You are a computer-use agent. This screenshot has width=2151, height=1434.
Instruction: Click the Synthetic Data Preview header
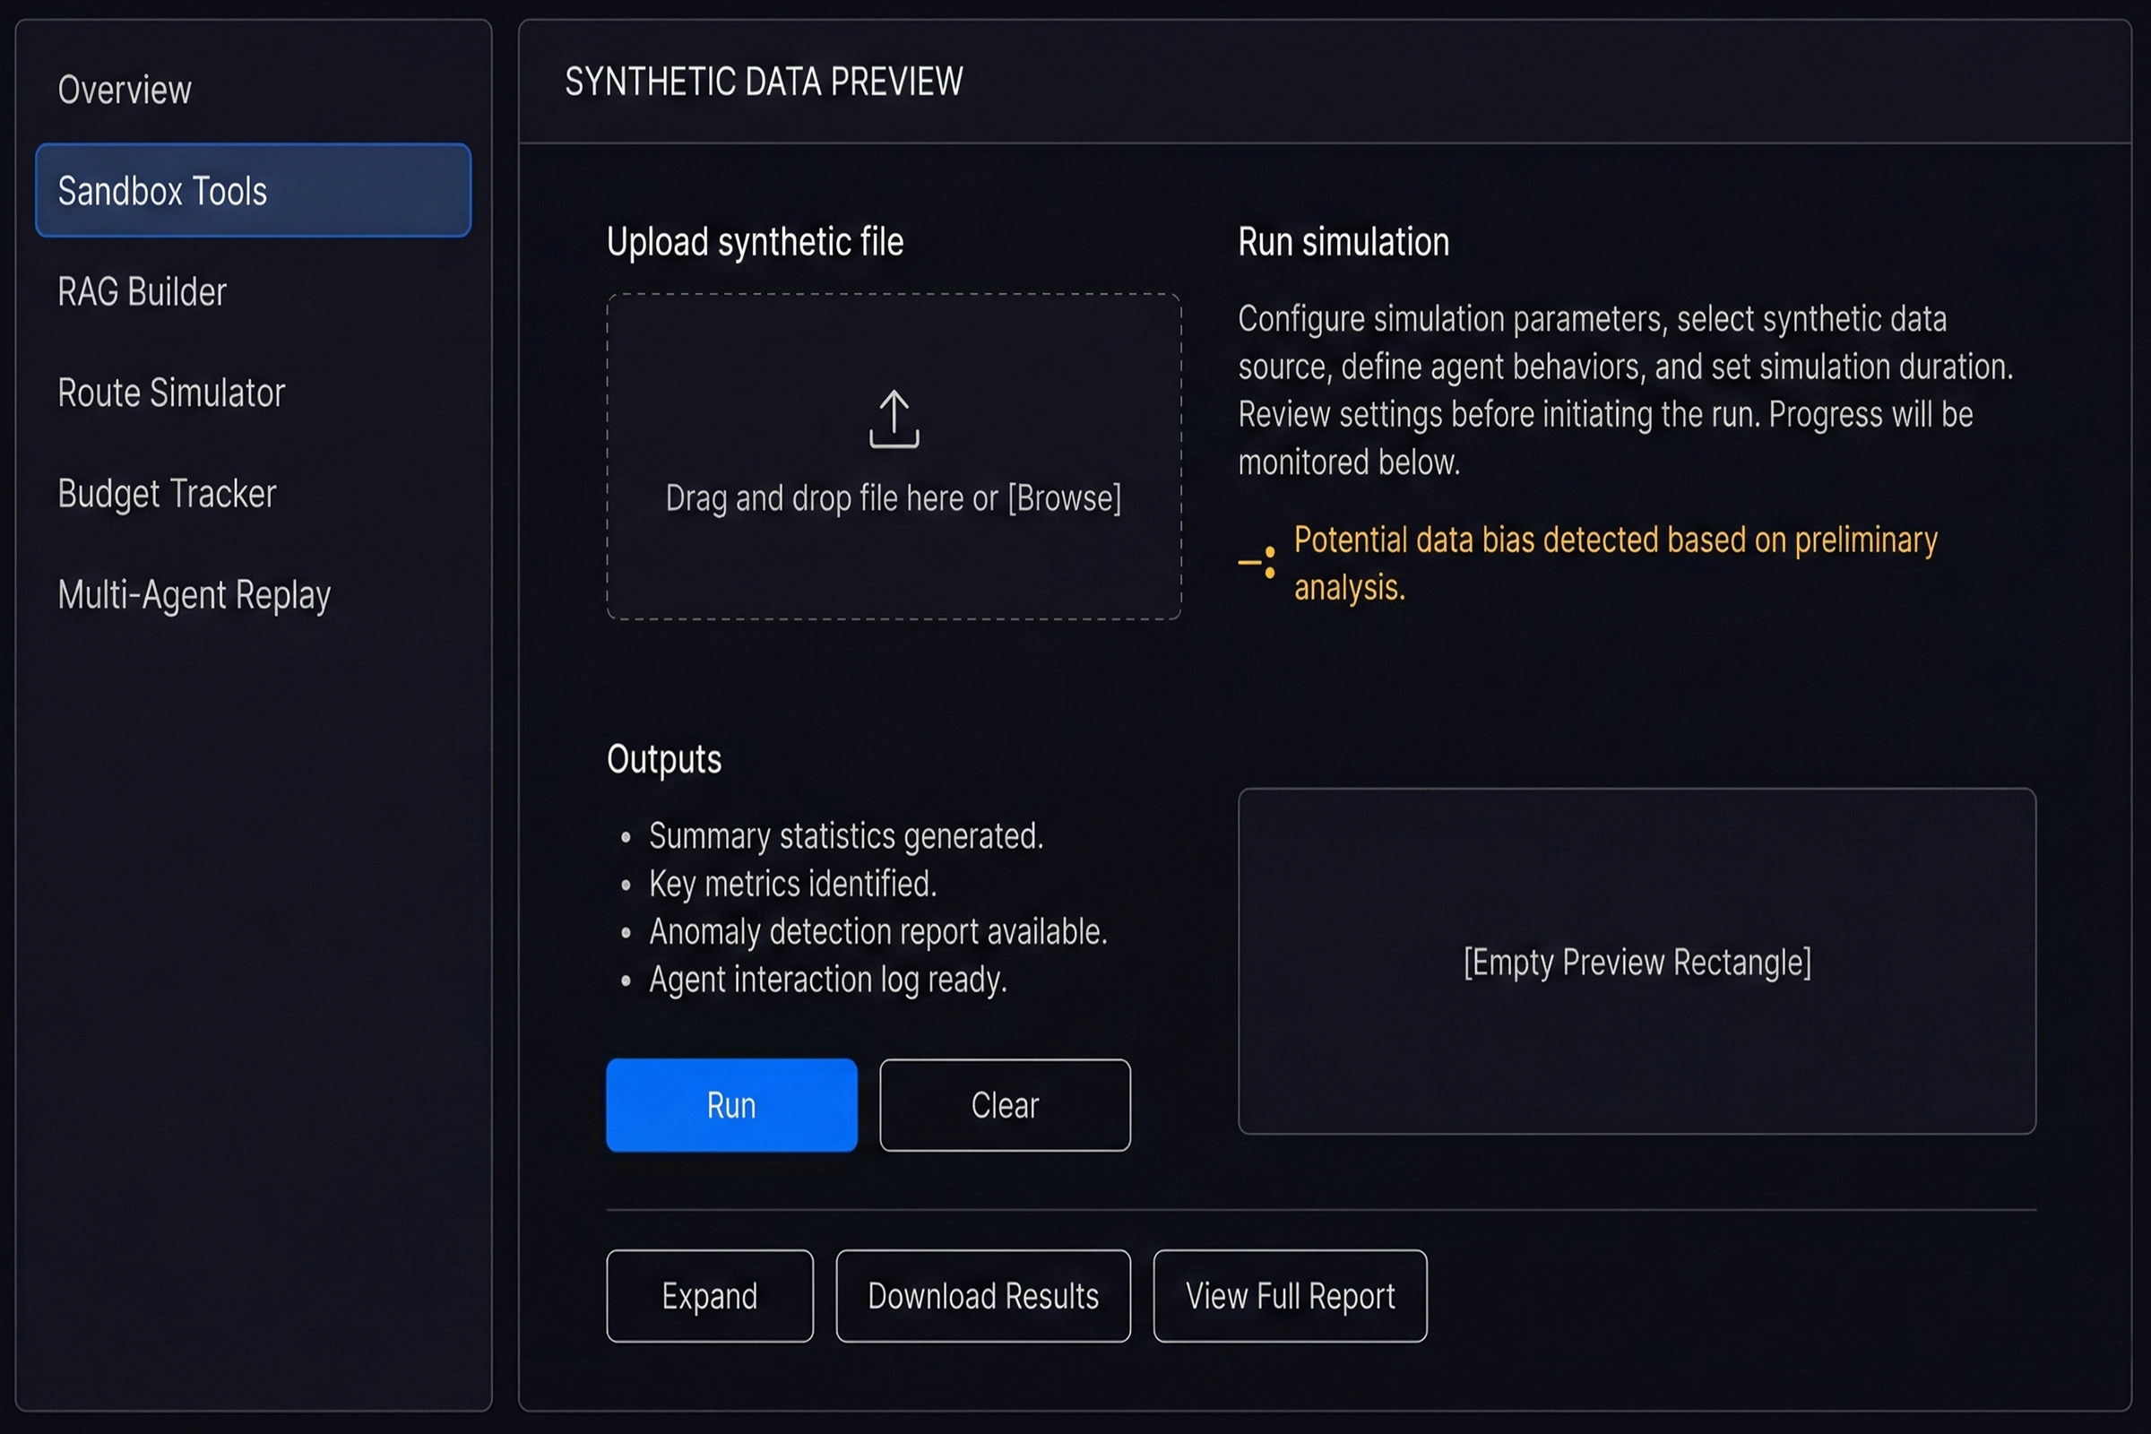tap(763, 82)
